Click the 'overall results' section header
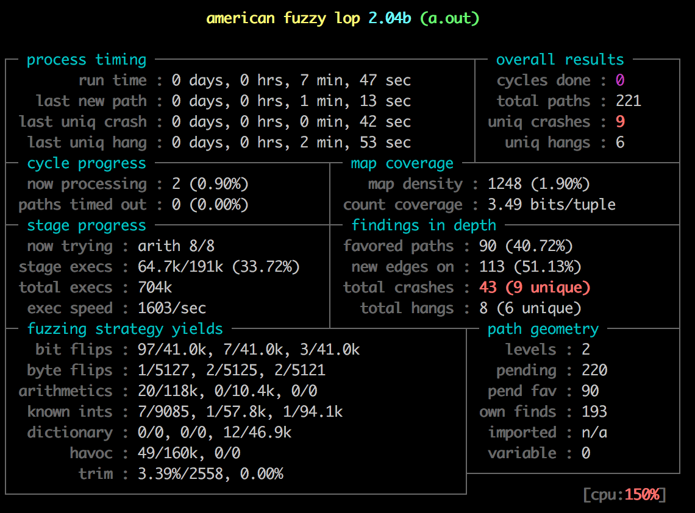The image size is (695, 513). (x=560, y=60)
